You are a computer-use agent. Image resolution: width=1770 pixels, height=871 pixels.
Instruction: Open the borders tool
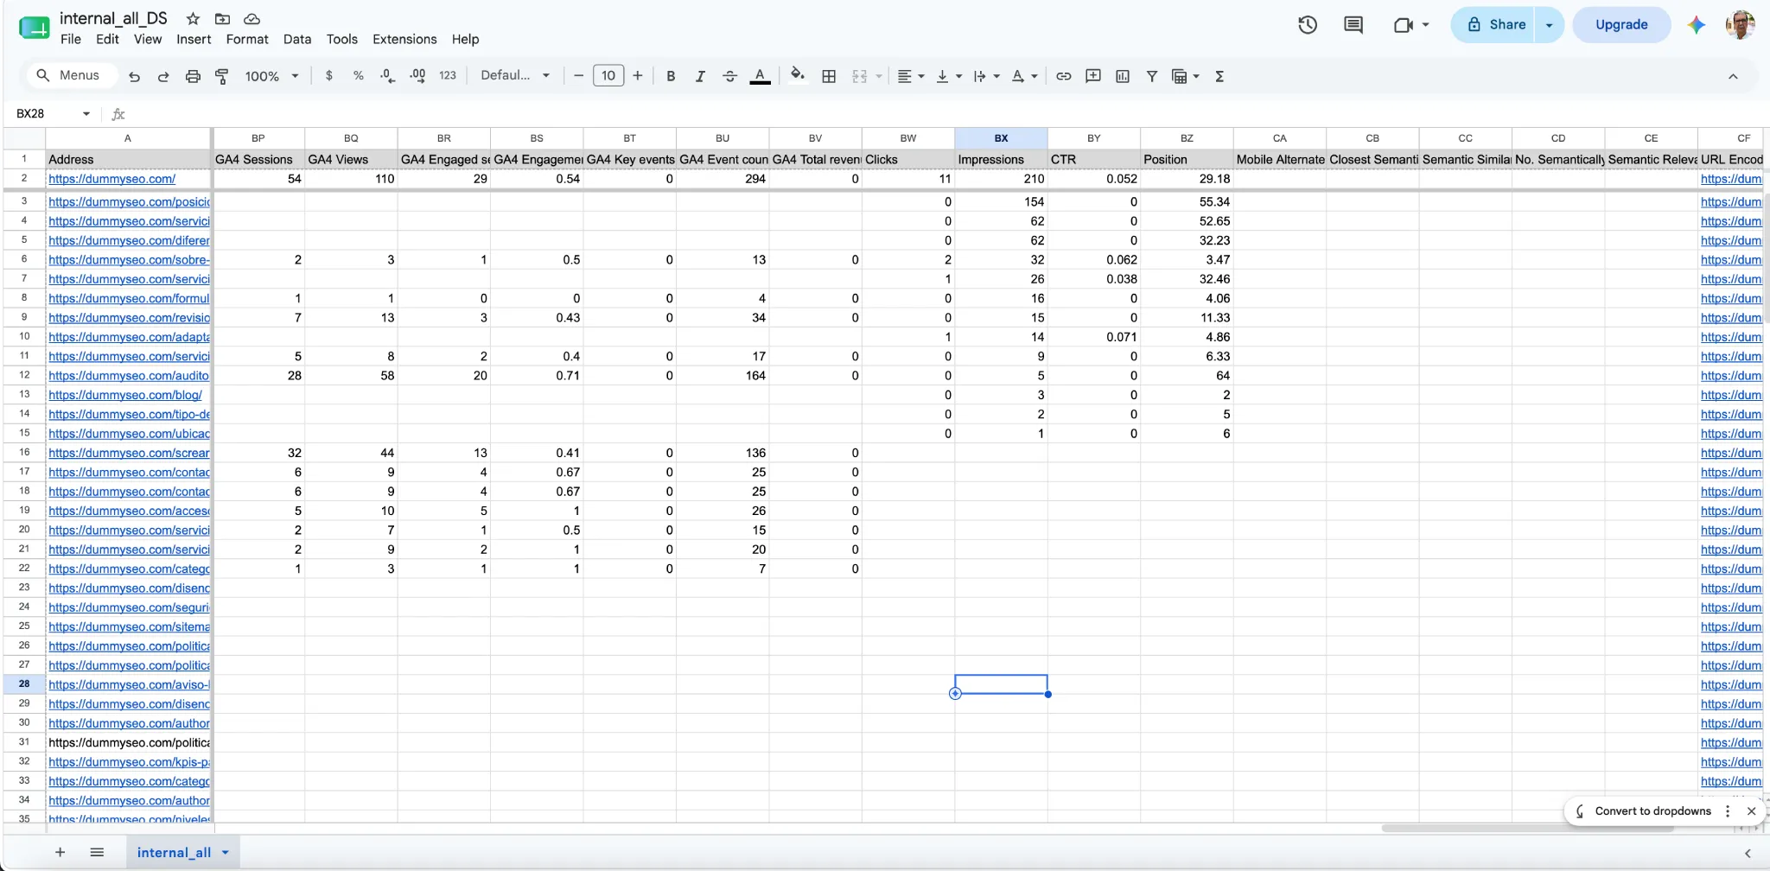click(829, 76)
